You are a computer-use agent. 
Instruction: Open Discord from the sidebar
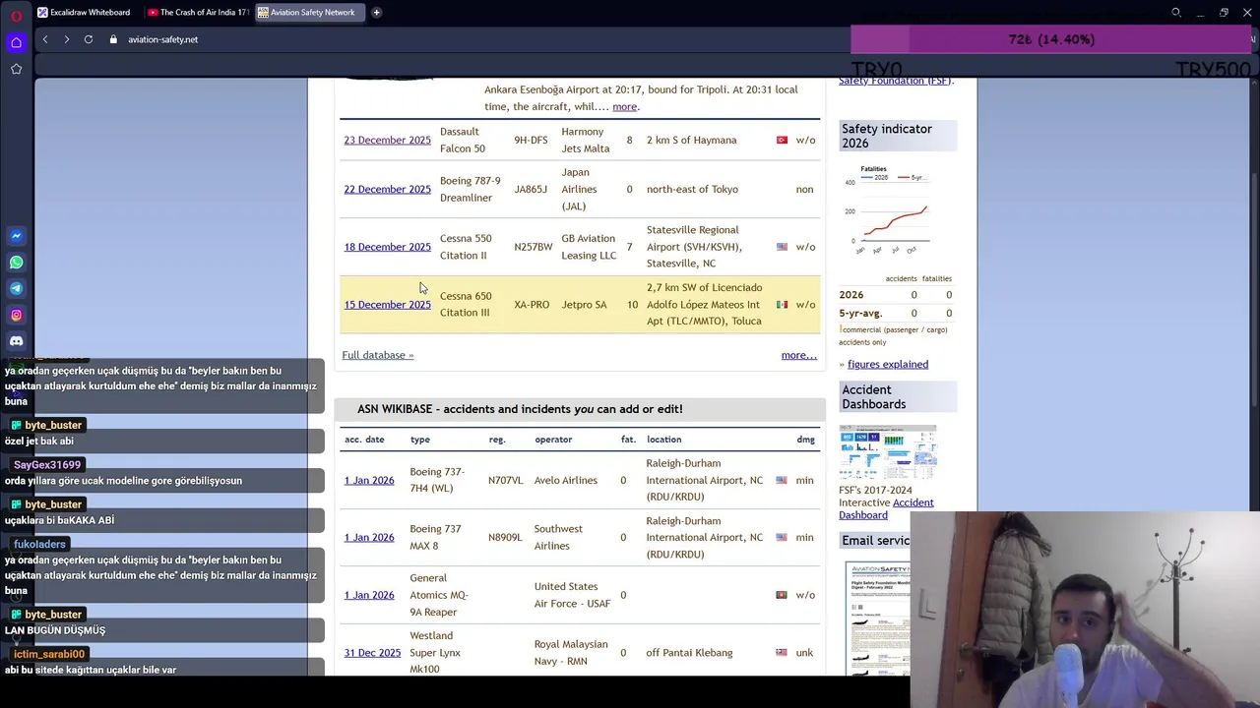click(16, 341)
